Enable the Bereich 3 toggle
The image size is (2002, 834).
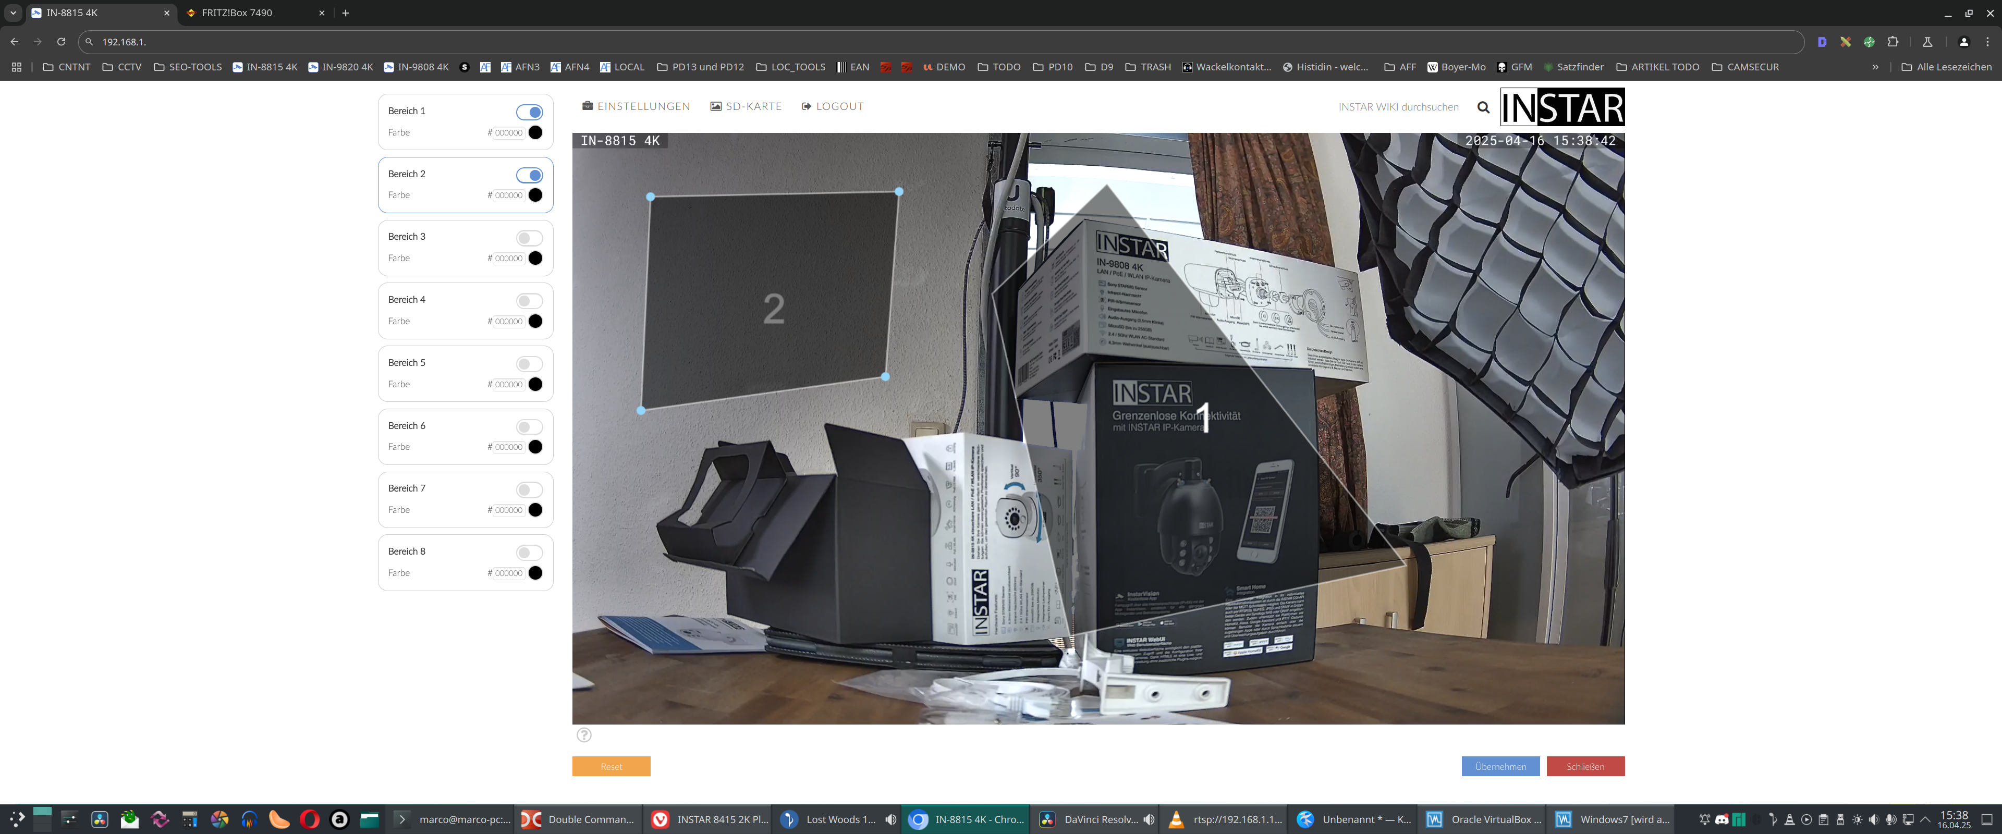[529, 238]
